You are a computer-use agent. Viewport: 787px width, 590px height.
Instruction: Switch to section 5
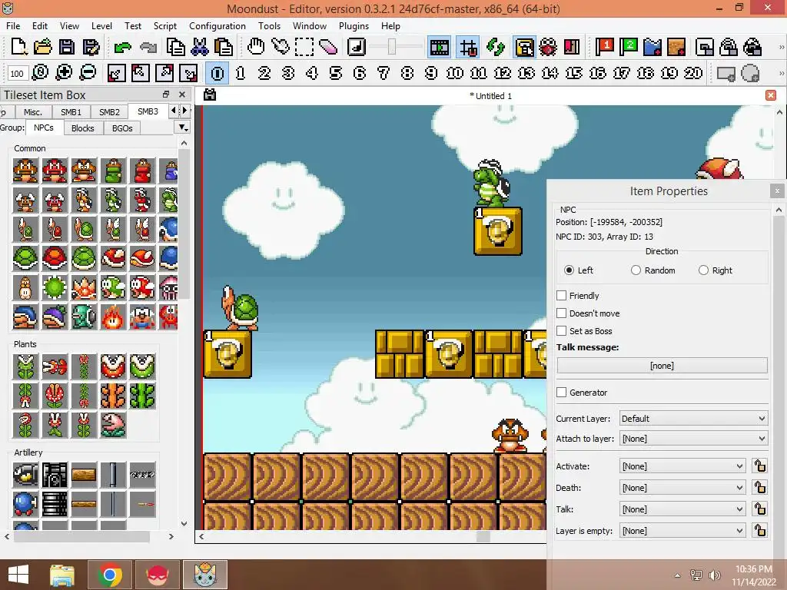coord(336,73)
